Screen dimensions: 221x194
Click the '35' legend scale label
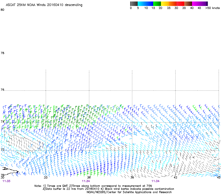[x=184, y=8]
